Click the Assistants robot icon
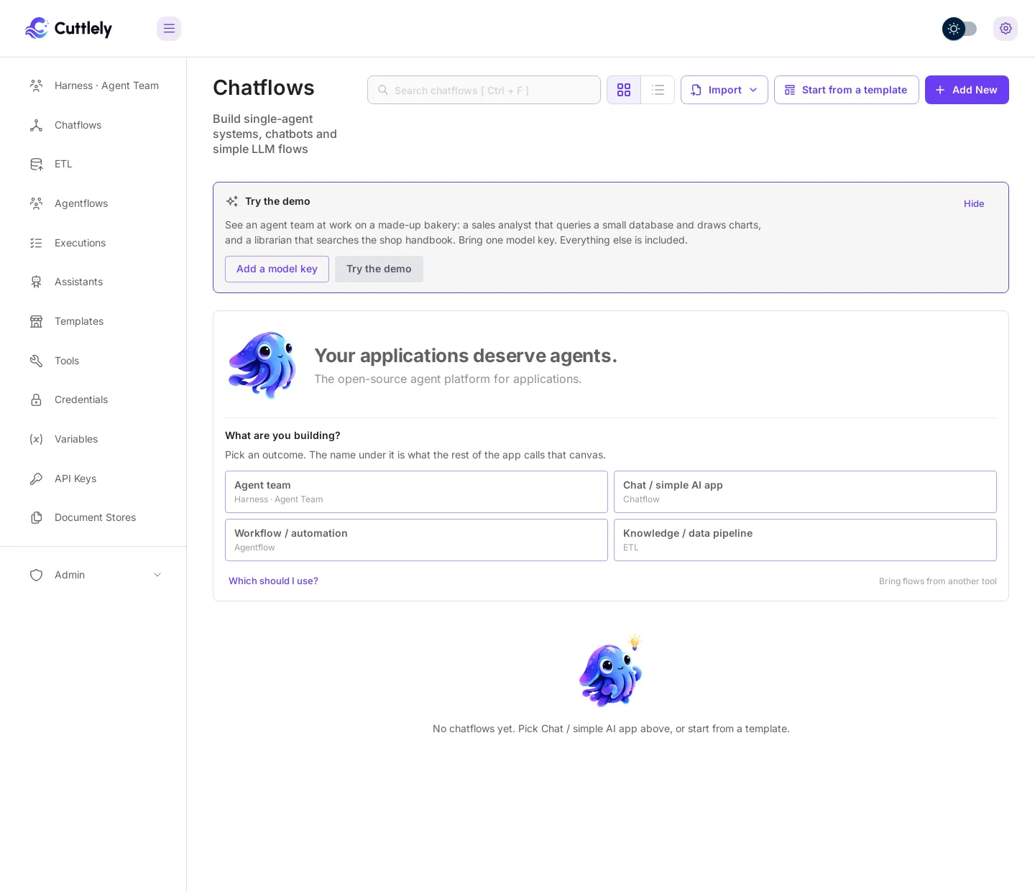1035x891 pixels. (36, 282)
